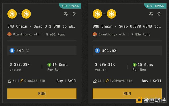Click the blue dollar icon beside 344.2

[x=12, y=51]
